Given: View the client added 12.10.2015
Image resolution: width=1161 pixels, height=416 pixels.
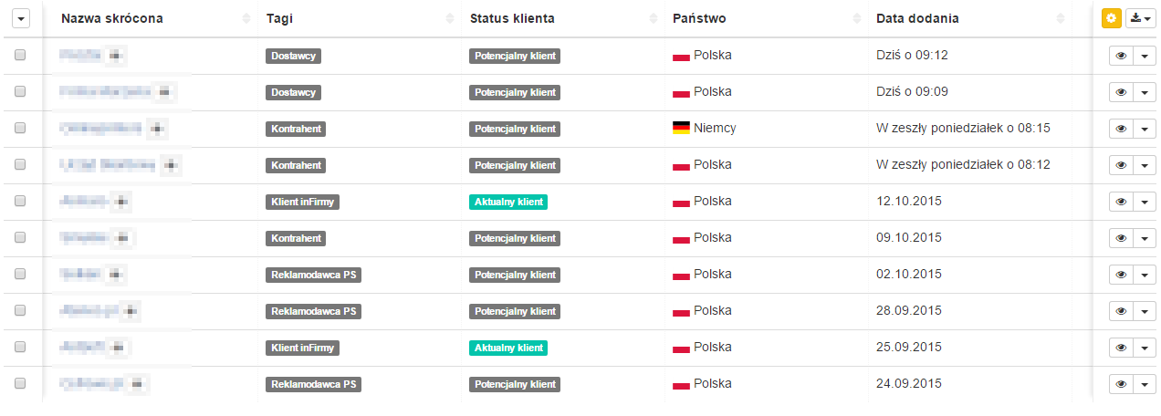Looking at the screenshot, I should 1121,202.
